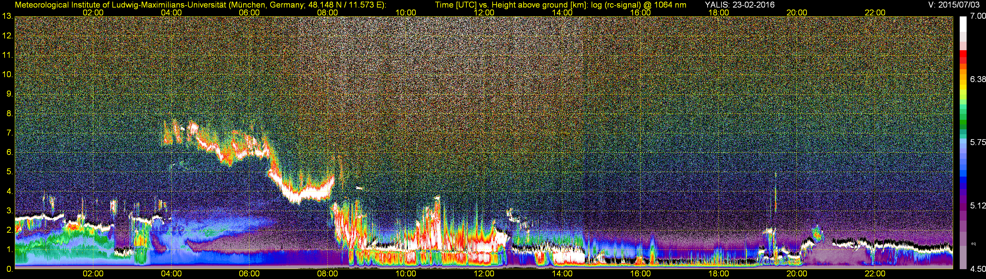Select the 08:00 label on the top time axis

coord(328,12)
